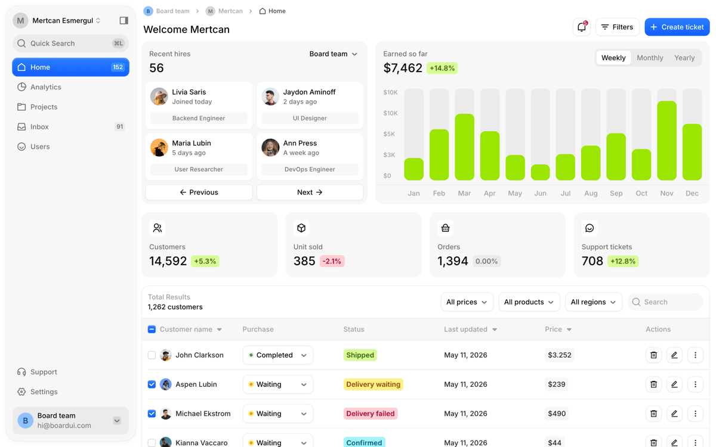This screenshot has width=716, height=447.
Task: Sort by Last updated column
Action: coord(470,330)
